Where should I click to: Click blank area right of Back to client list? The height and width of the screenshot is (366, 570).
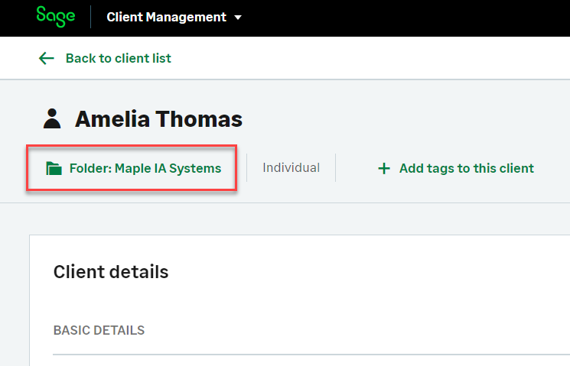(367, 58)
